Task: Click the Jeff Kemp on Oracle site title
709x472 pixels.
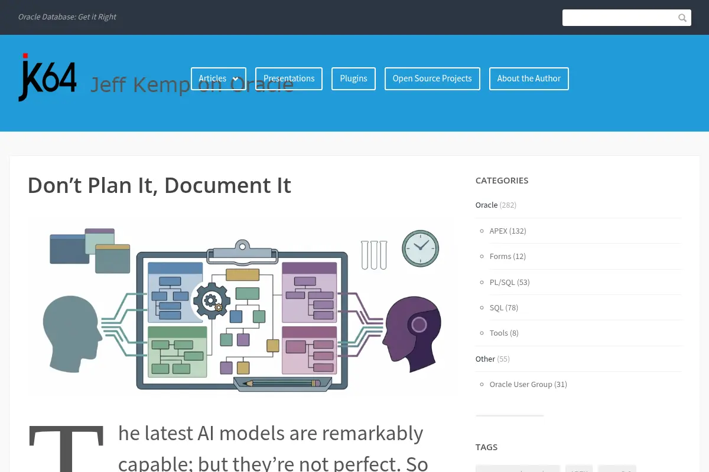Action: (x=192, y=84)
